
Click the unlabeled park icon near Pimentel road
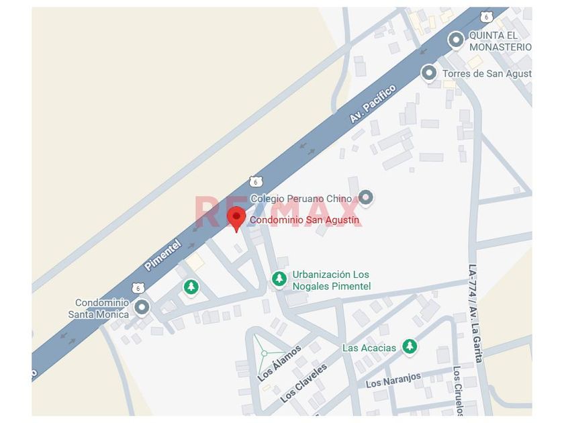(x=191, y=287)
